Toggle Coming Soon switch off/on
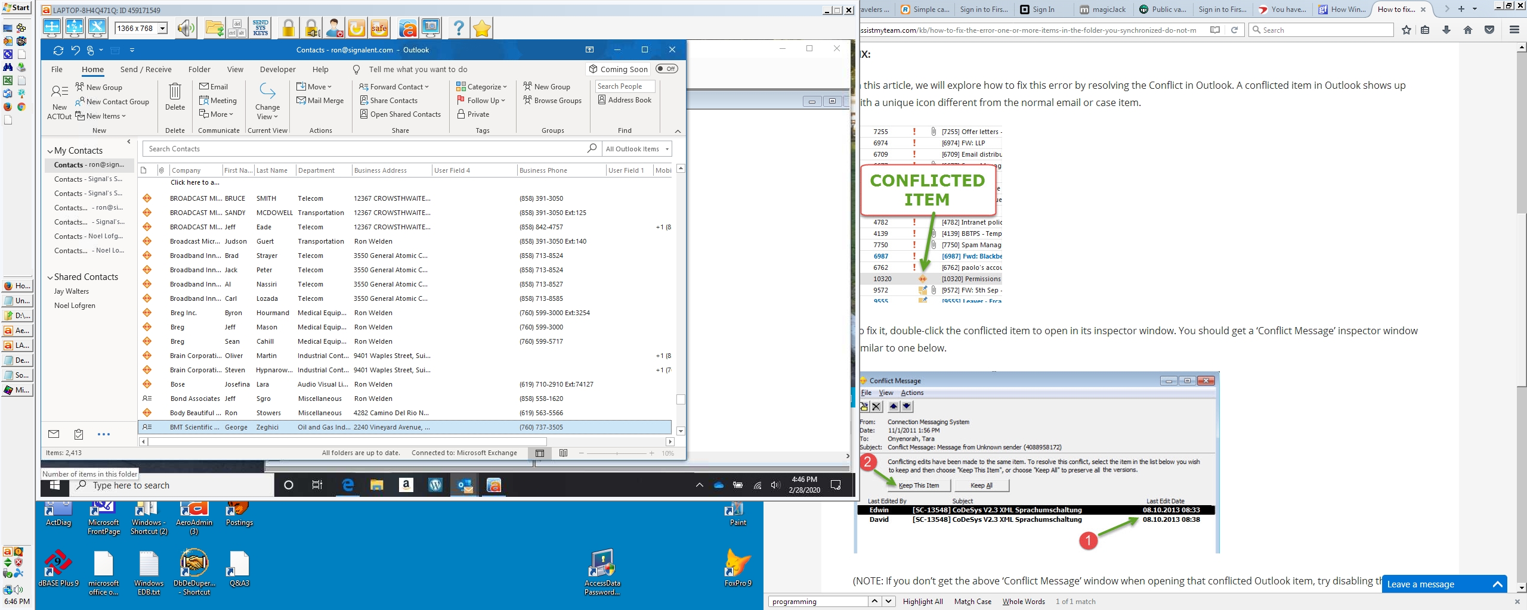 pyautogui.click(x=667, y=69)
